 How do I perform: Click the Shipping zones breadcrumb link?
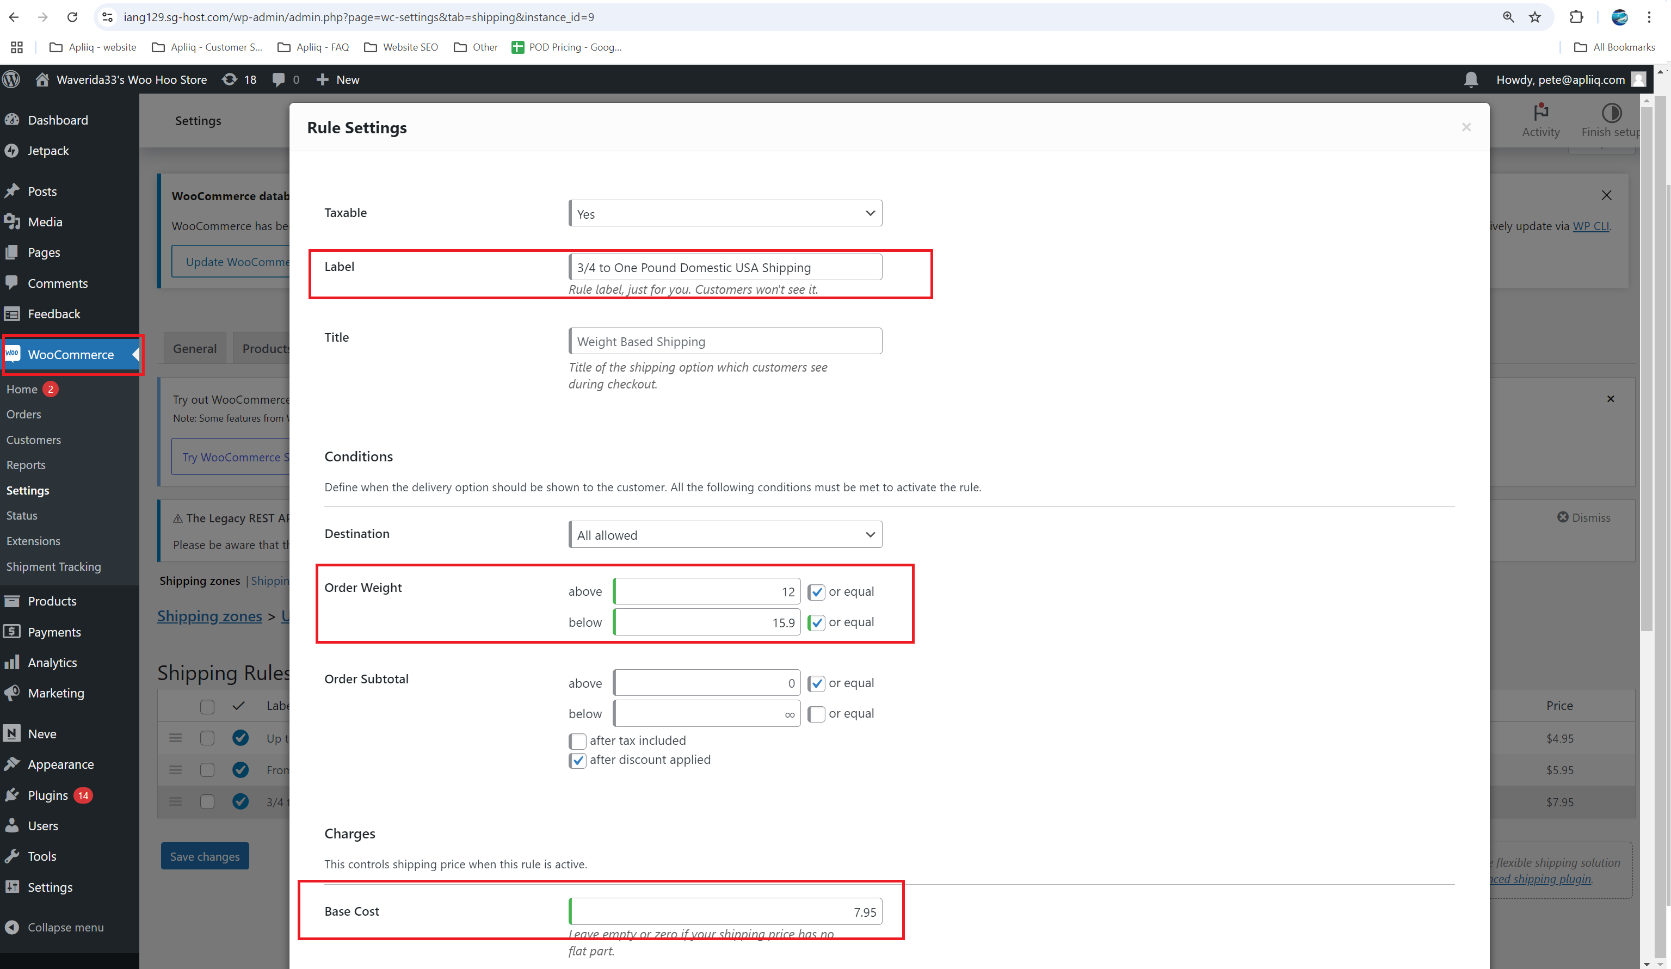point(209,616)
